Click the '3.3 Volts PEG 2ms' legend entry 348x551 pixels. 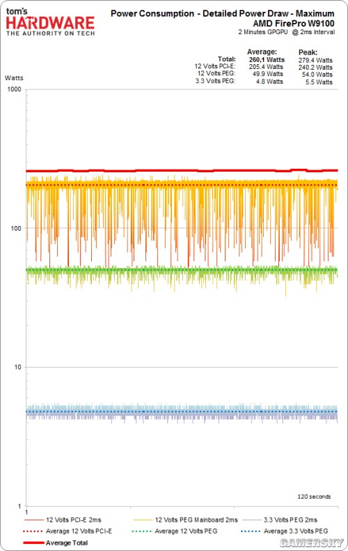tap(280, 520)
